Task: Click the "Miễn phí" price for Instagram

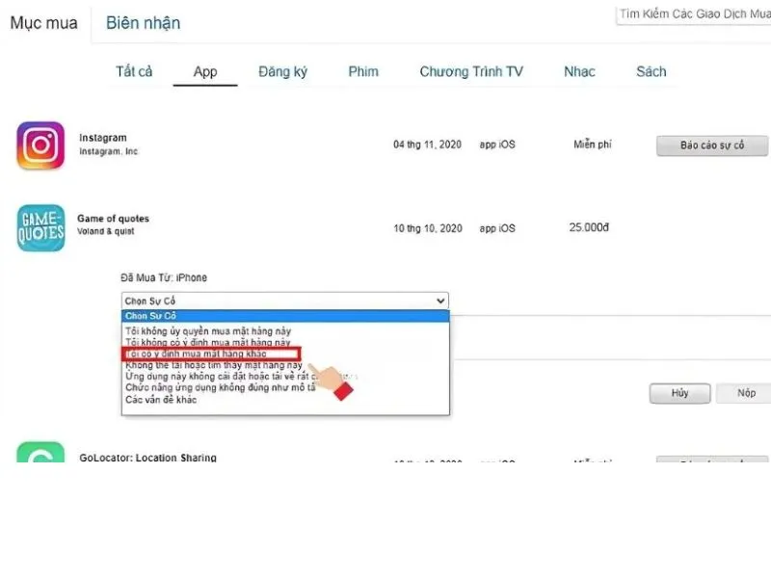Action: click(593, 144)
